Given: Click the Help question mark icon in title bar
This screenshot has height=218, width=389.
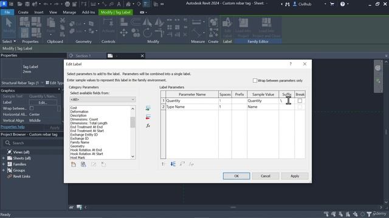Looking at the screenshot, I should [x=342, y=4].
